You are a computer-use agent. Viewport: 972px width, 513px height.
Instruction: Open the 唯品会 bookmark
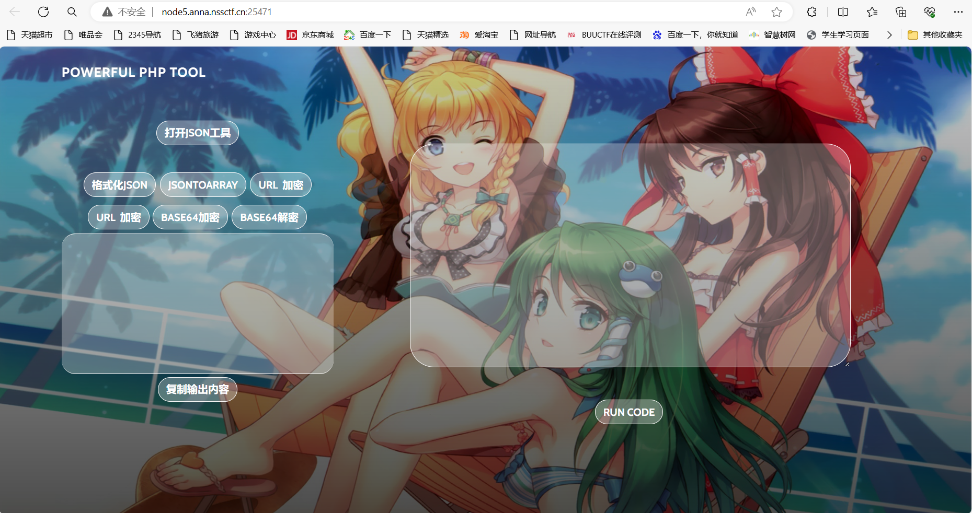coord(84,35)
